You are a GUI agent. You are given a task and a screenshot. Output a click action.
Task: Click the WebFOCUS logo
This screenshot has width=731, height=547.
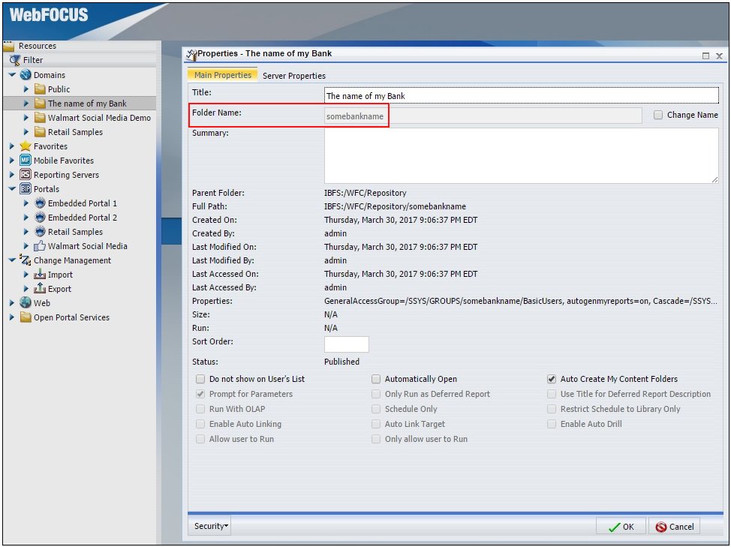point(49,15)
